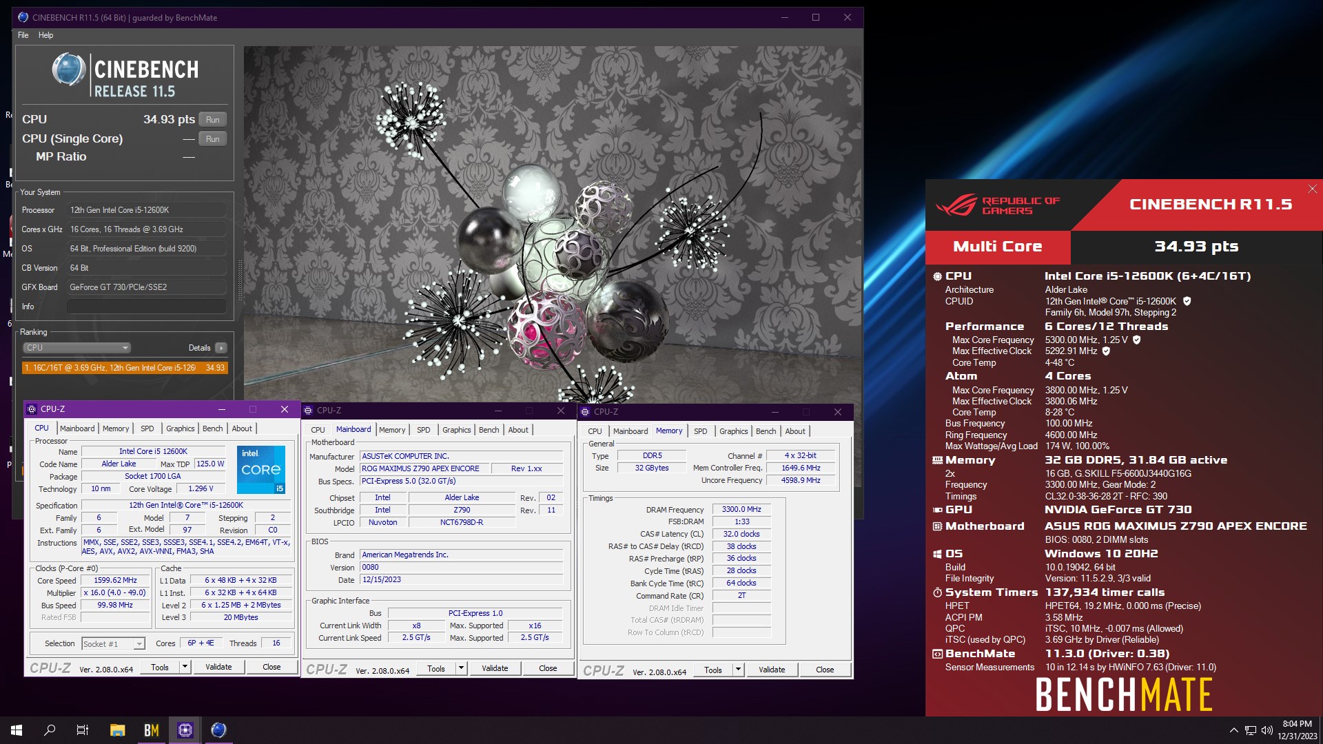The image size is (1323, 744).
Task: Close the BenchMate result panel
Action: [1312, 189]
